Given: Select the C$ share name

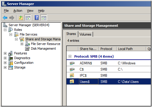Looking at the screenshot, I should click(x=82, y=69).
